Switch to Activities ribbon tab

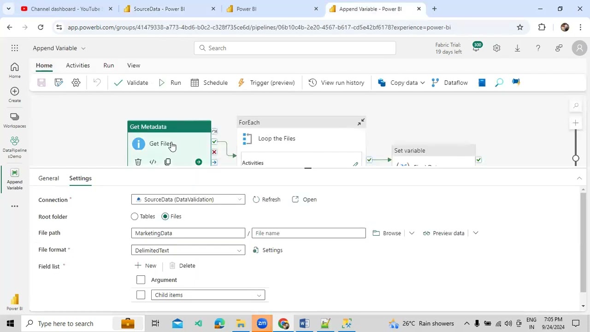(77, 65)
